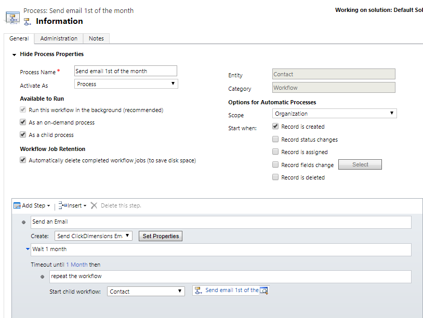423x318 pixels.
Task: Click the Set Properties button
Action: coord(160,236)
